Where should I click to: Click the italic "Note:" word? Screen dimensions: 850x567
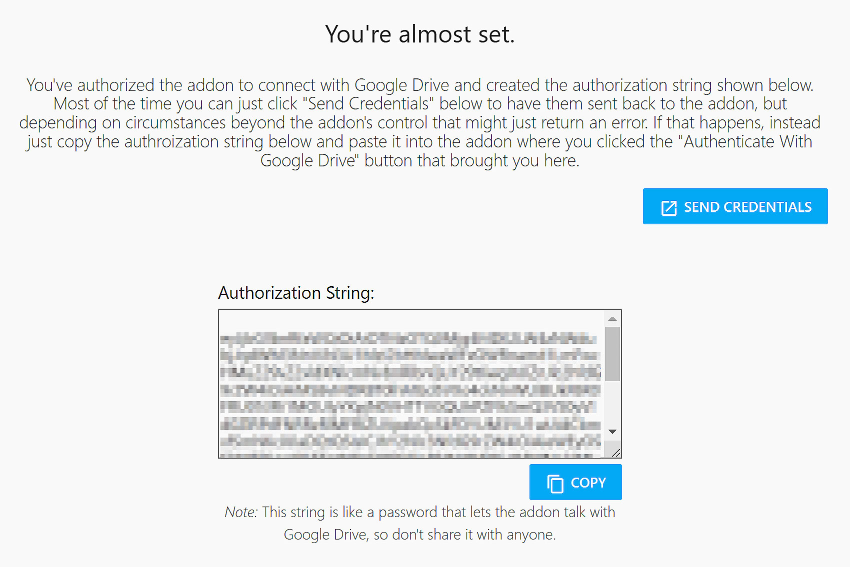(x=241, y=512)
